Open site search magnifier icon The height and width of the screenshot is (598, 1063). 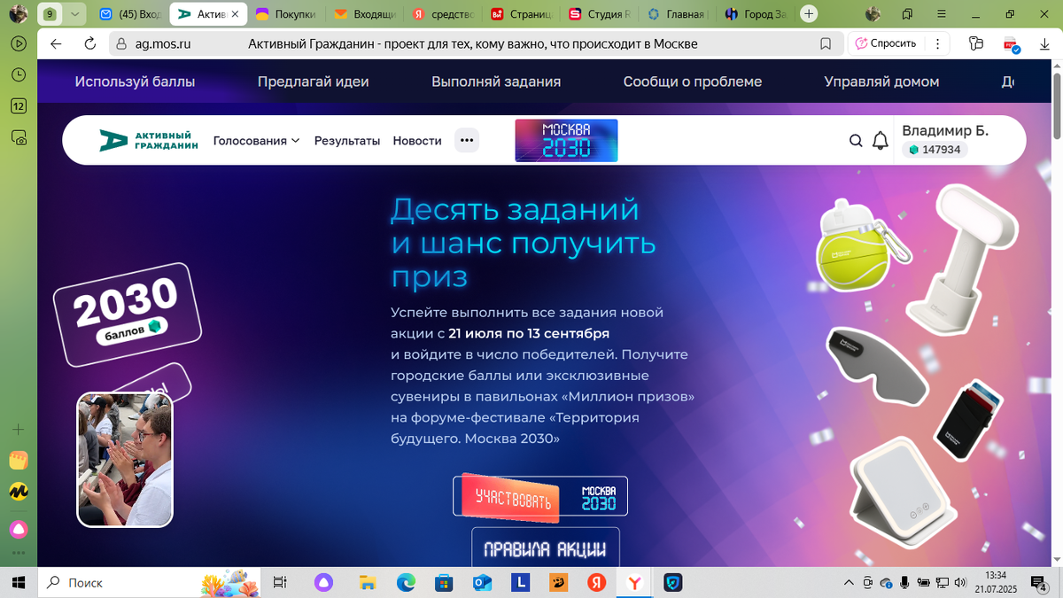tap(856, 140)
